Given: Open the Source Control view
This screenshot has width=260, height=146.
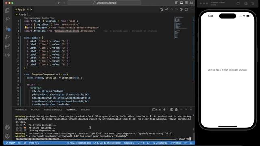Looking at the screenshot, I should 7,28.
